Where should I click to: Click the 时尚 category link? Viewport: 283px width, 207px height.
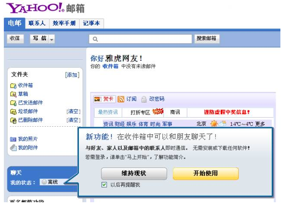[155, 124]
